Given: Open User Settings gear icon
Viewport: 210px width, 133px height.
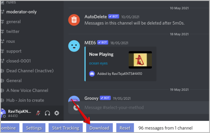Looking at the screenshot, I should (x=57, y=113).
